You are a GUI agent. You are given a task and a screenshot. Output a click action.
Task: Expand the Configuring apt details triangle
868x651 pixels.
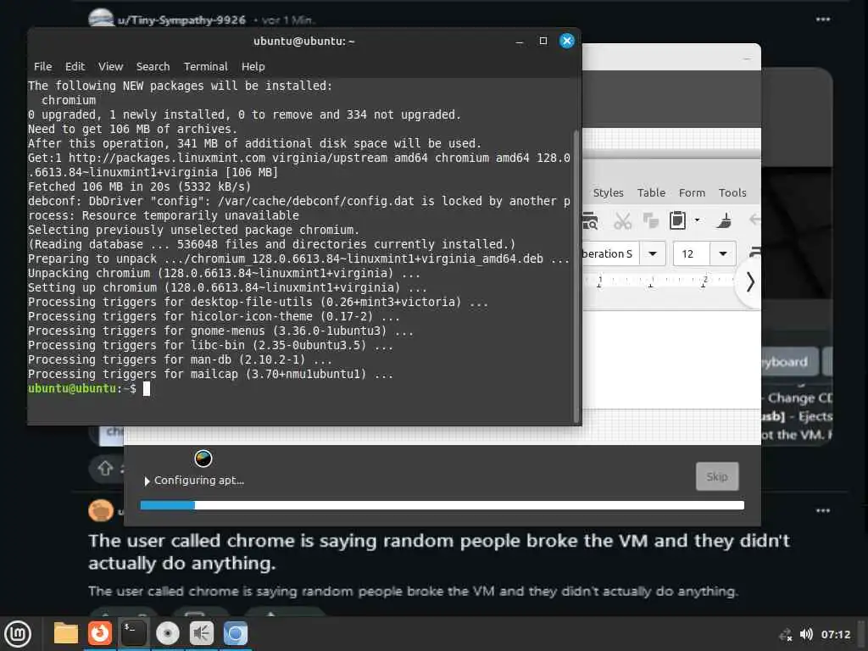tap(147, 481)
